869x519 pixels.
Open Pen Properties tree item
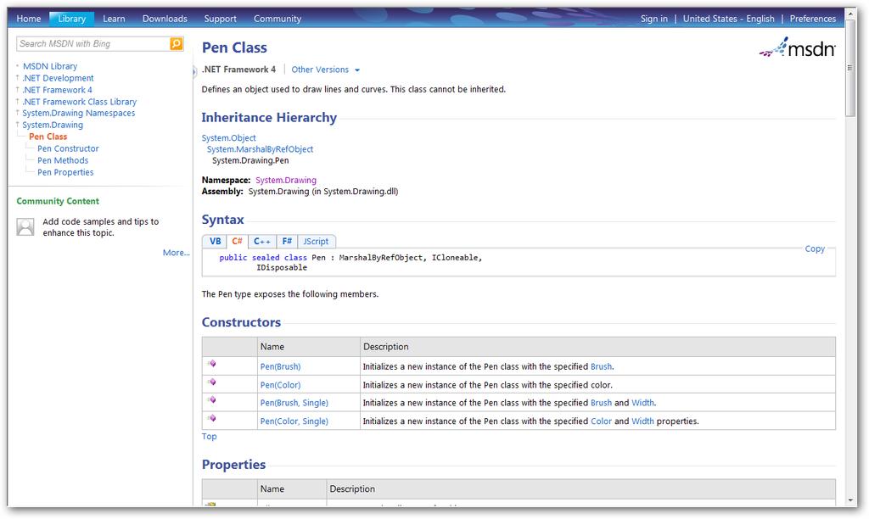[65, 172]
